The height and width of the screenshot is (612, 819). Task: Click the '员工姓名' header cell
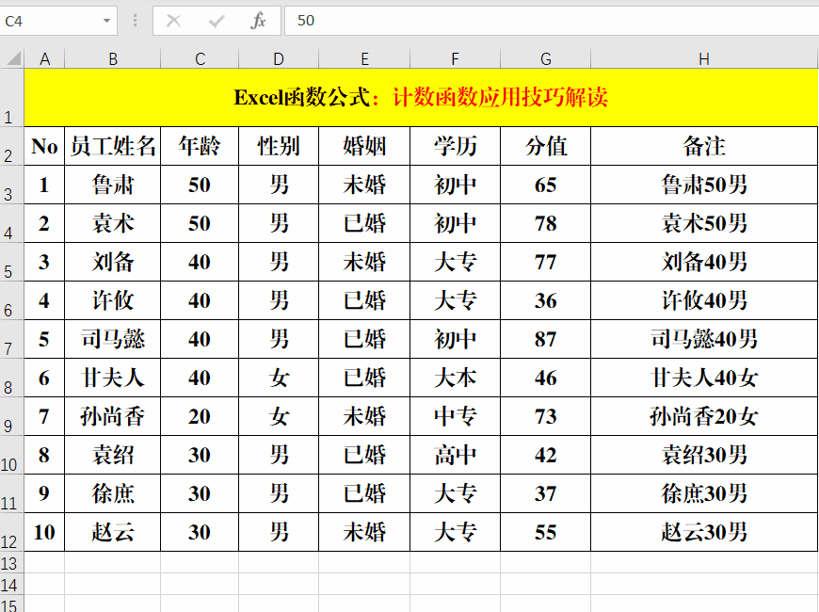click(x=113, y=146)
